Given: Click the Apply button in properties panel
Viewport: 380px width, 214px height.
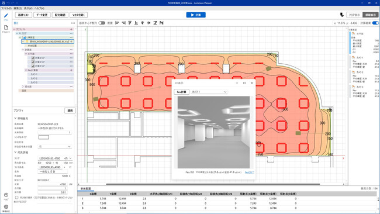Looking at the screenshot, I should click(x=70, y=111).
